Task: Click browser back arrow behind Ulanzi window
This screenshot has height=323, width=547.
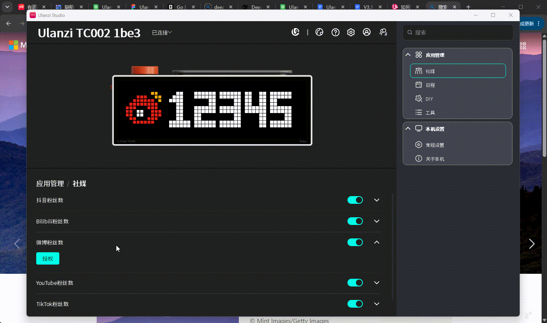Action: point(8,23)
